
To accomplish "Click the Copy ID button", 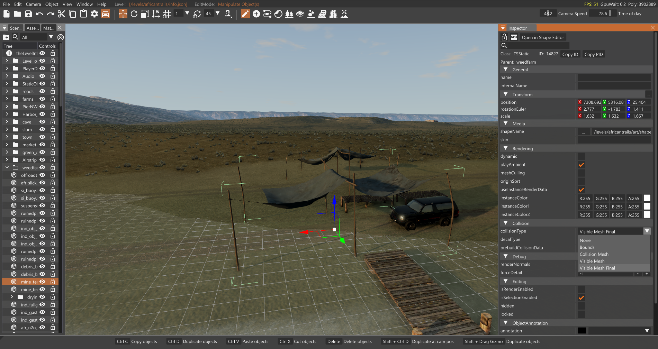I will click(570, 54).
